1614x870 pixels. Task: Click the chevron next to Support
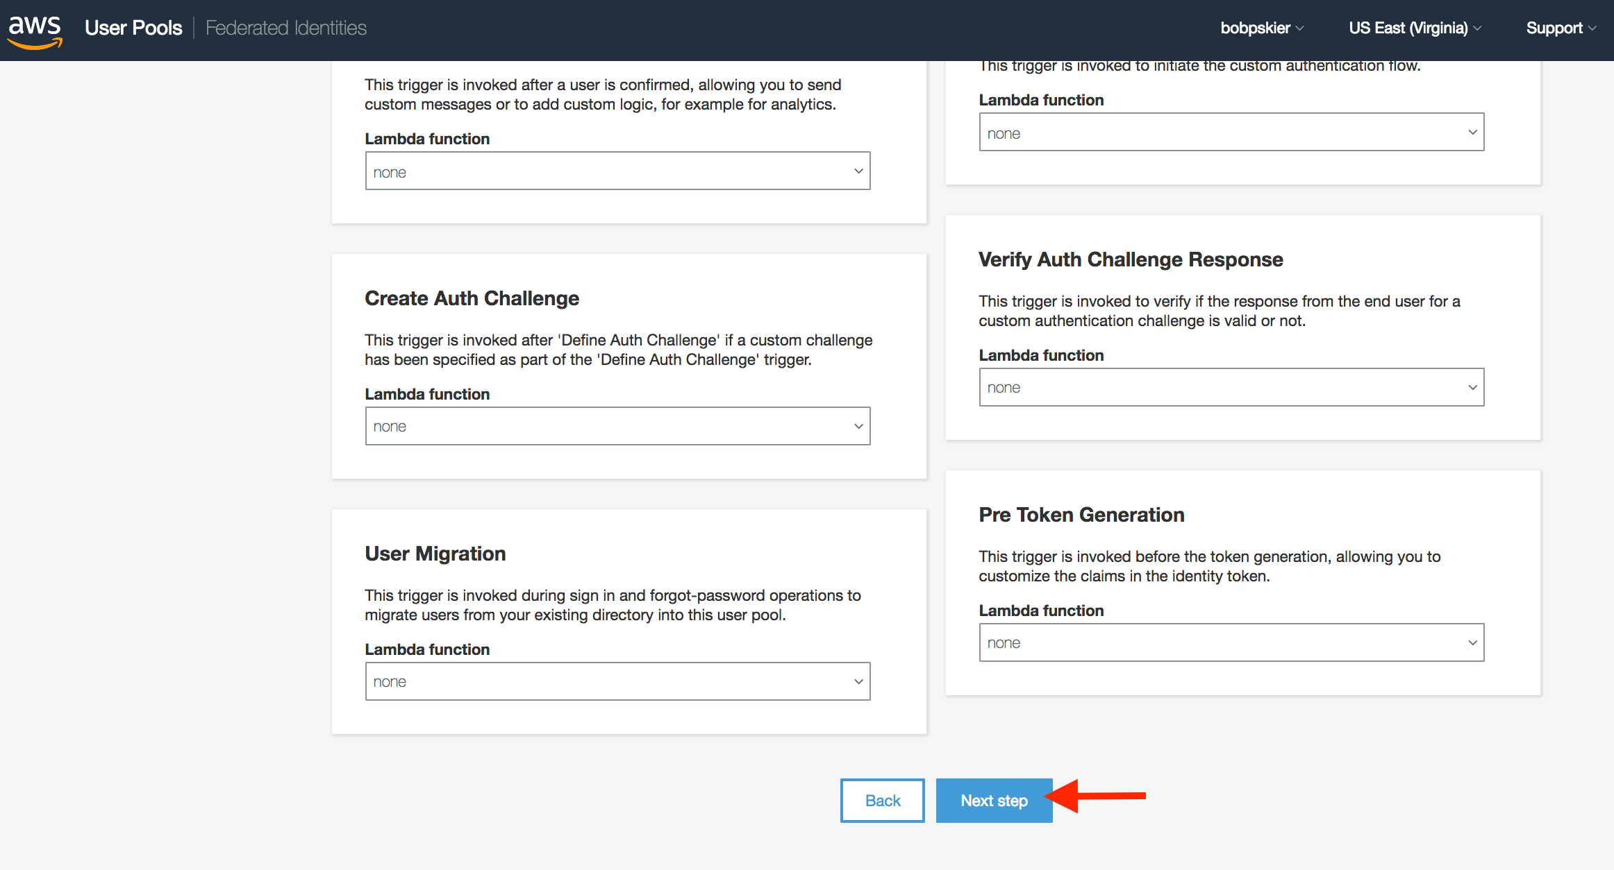1591,28
